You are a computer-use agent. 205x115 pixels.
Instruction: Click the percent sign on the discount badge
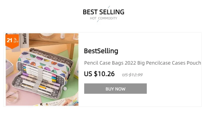point(16,39)
